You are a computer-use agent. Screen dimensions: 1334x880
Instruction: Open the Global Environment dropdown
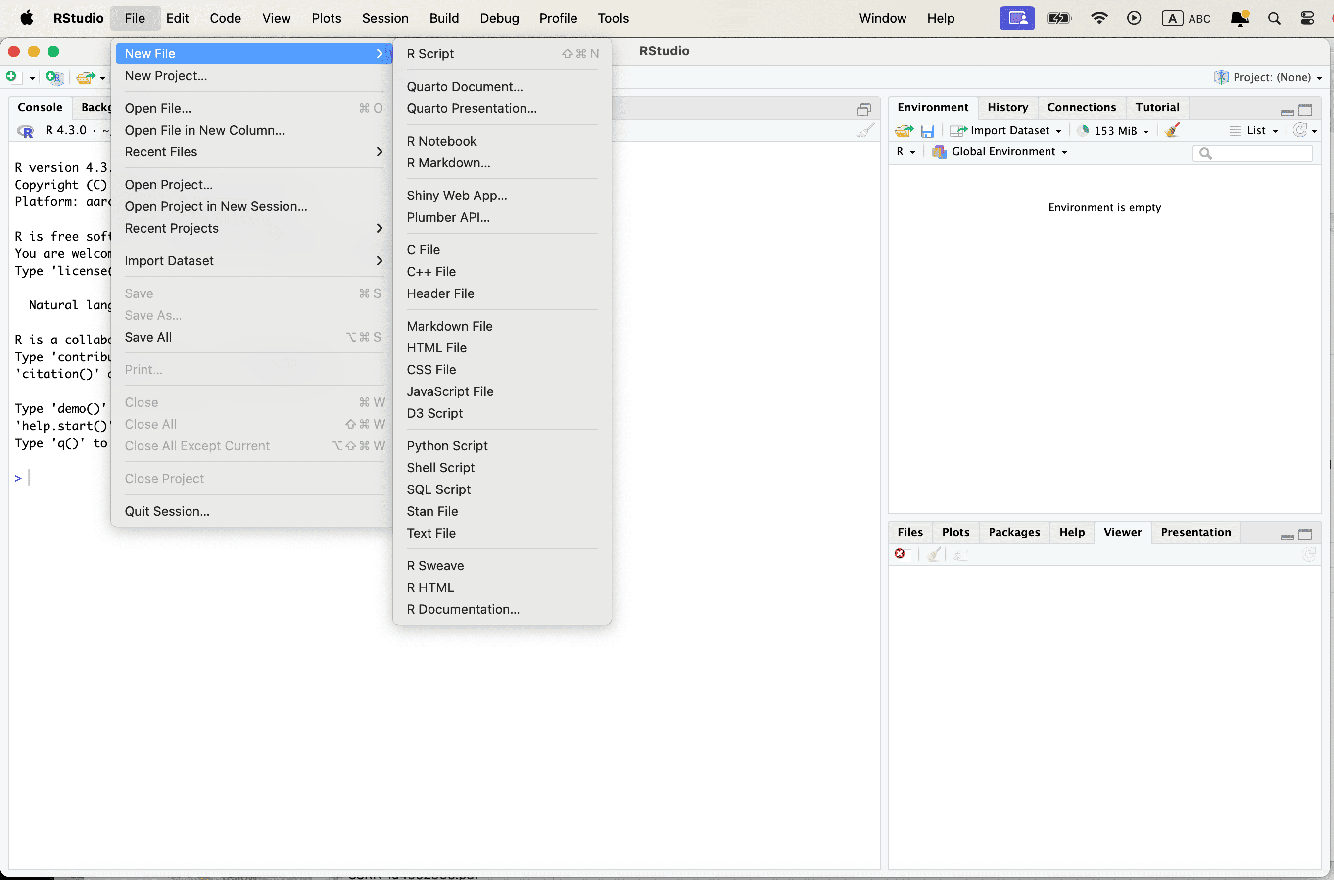1003,152
